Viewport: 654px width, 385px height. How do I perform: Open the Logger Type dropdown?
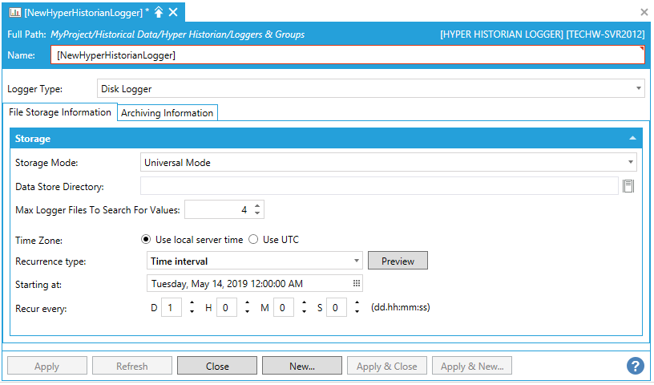pos(639,89)
